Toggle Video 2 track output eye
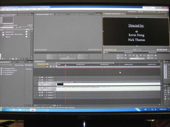This screenshot has height=127, width=170. [x=40, y=80]
